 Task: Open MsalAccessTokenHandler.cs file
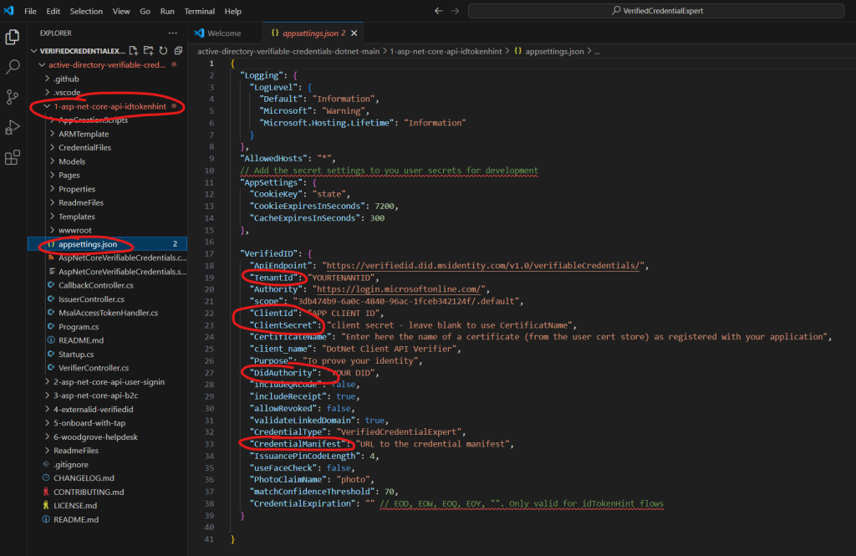tap(108, 313)
